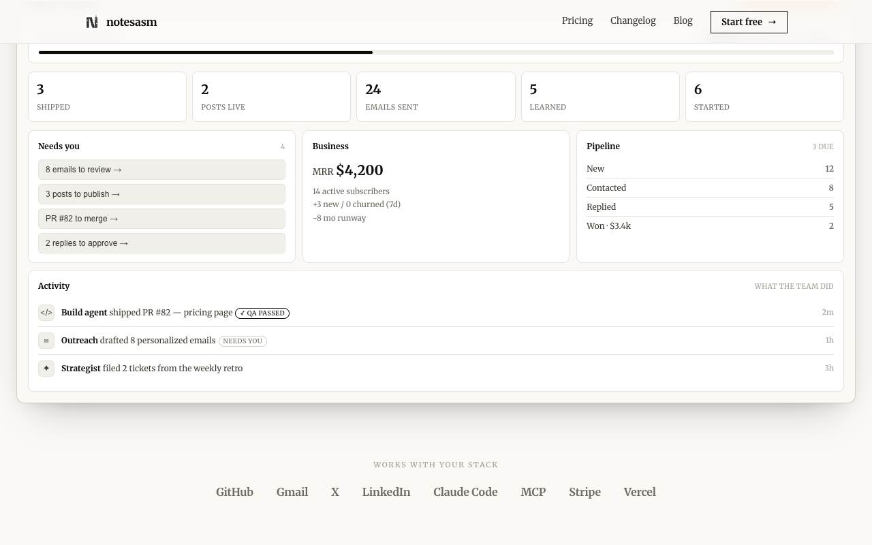The height and width of the screenshot is (545, 872).
Task: Click the GitHub integration name
Action: (234, 492)
